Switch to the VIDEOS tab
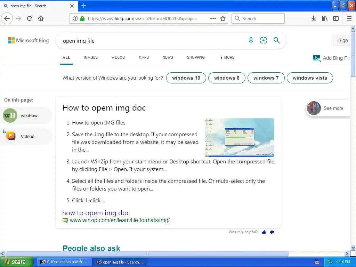Screen dimensions: 356x267 118,57
